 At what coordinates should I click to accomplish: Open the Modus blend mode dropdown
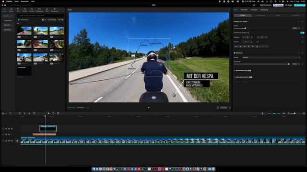pos(271,57)
